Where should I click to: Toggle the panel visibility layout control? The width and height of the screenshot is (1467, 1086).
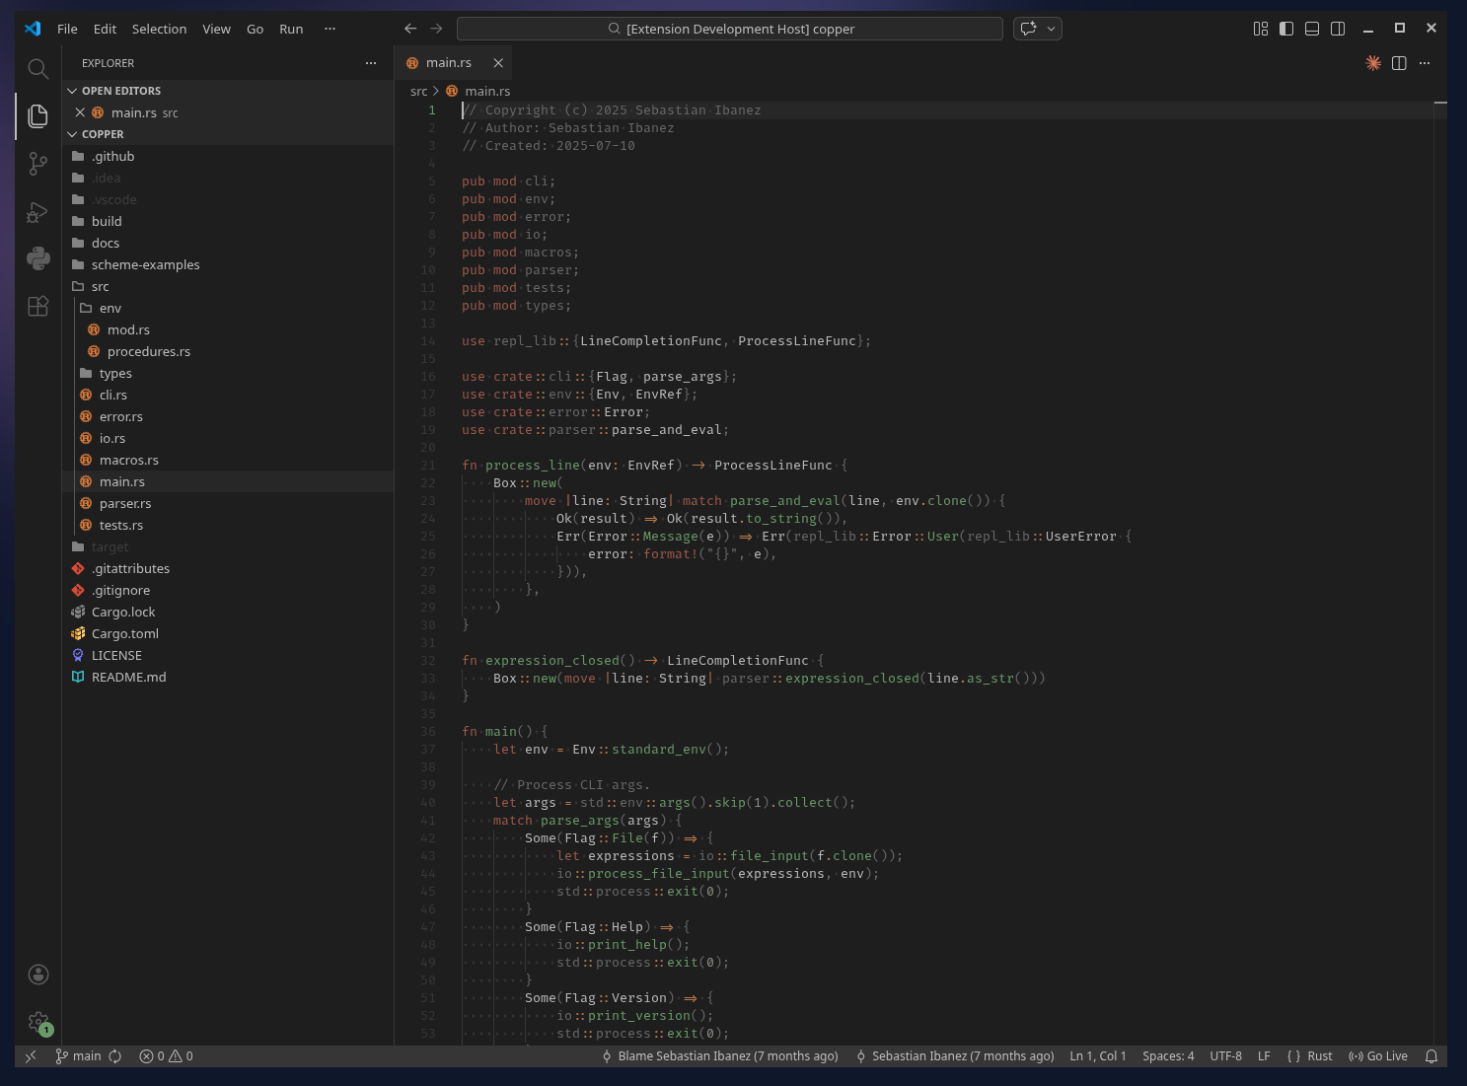coord(1312,28)
